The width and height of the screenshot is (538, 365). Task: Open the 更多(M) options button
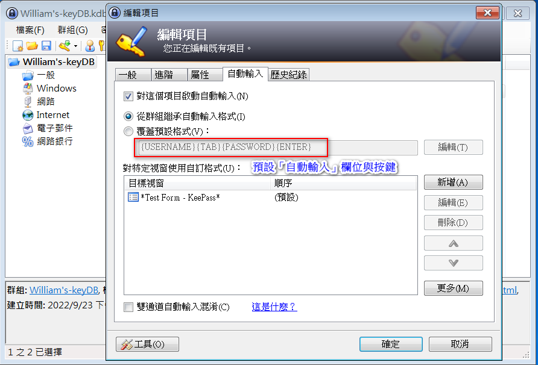(453, 289)
